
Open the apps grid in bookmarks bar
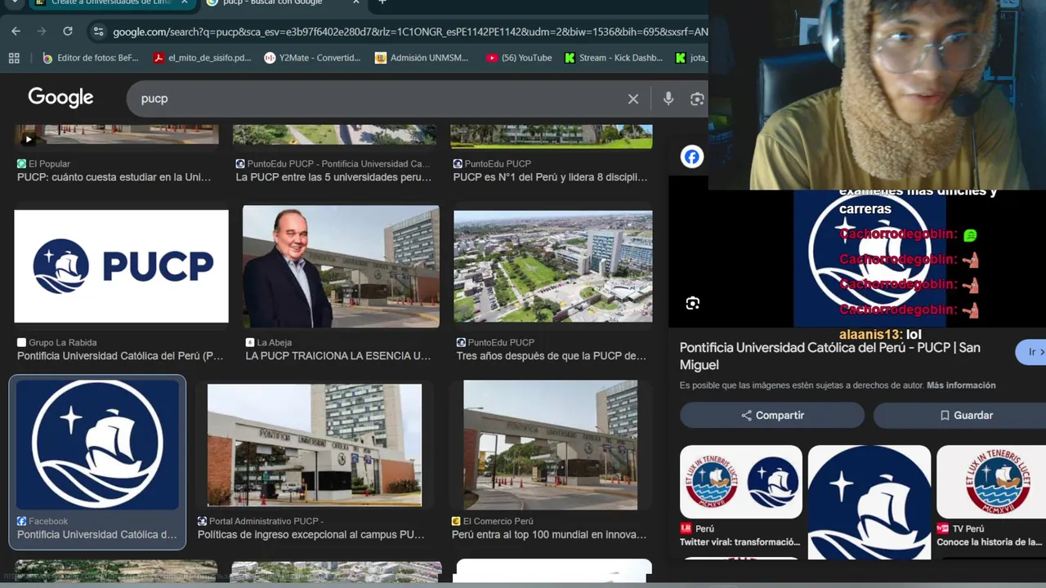click(x=14, y=58)
